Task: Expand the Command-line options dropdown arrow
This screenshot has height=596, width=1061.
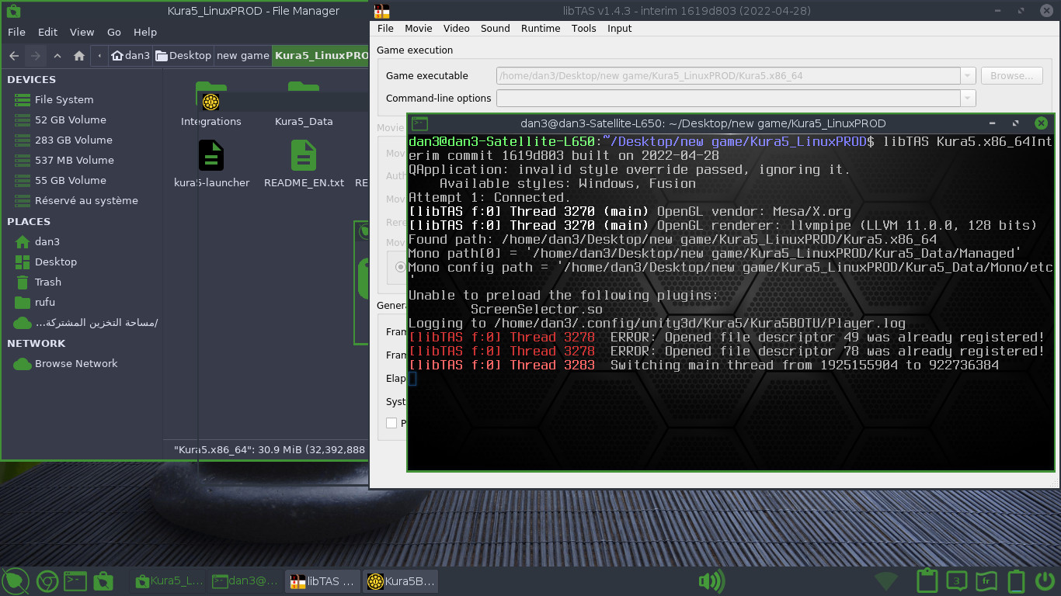Action: tap(968, 98)
